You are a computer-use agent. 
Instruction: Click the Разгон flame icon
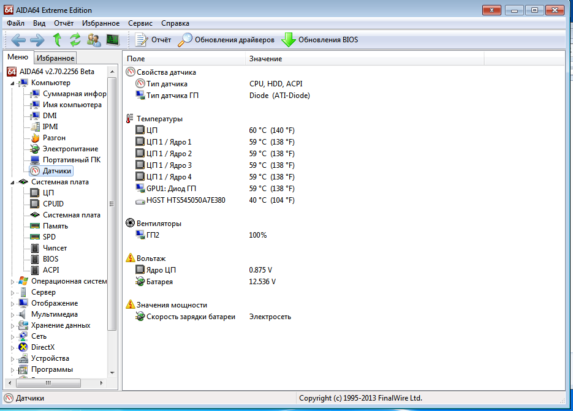pyautogui.click(x=35, y=138)
